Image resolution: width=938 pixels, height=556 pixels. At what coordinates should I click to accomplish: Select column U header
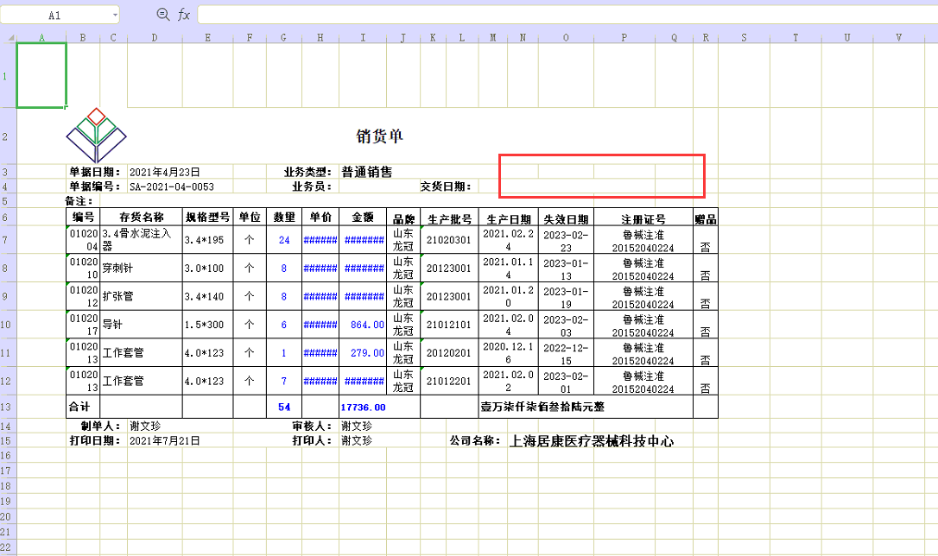[x=847, y=38]
